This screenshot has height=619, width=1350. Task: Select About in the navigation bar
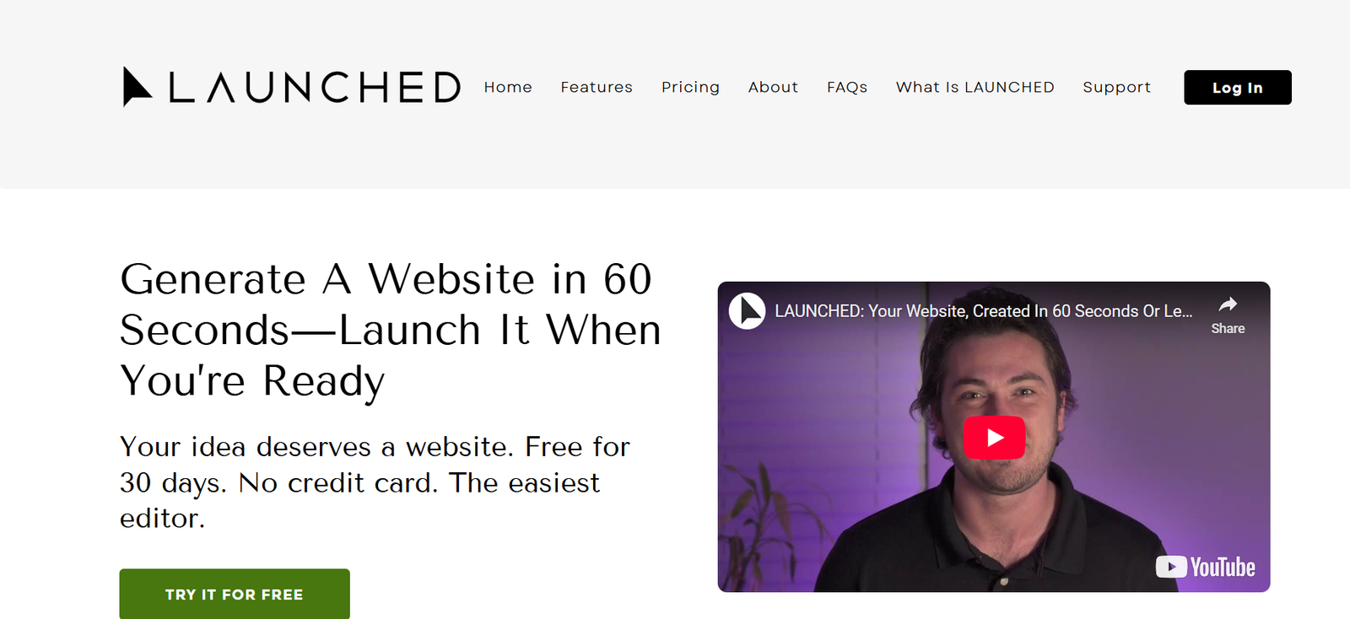(773, 87)
